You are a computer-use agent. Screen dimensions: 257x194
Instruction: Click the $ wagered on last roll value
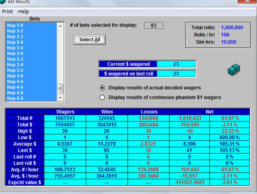click(x=176, y=74)
